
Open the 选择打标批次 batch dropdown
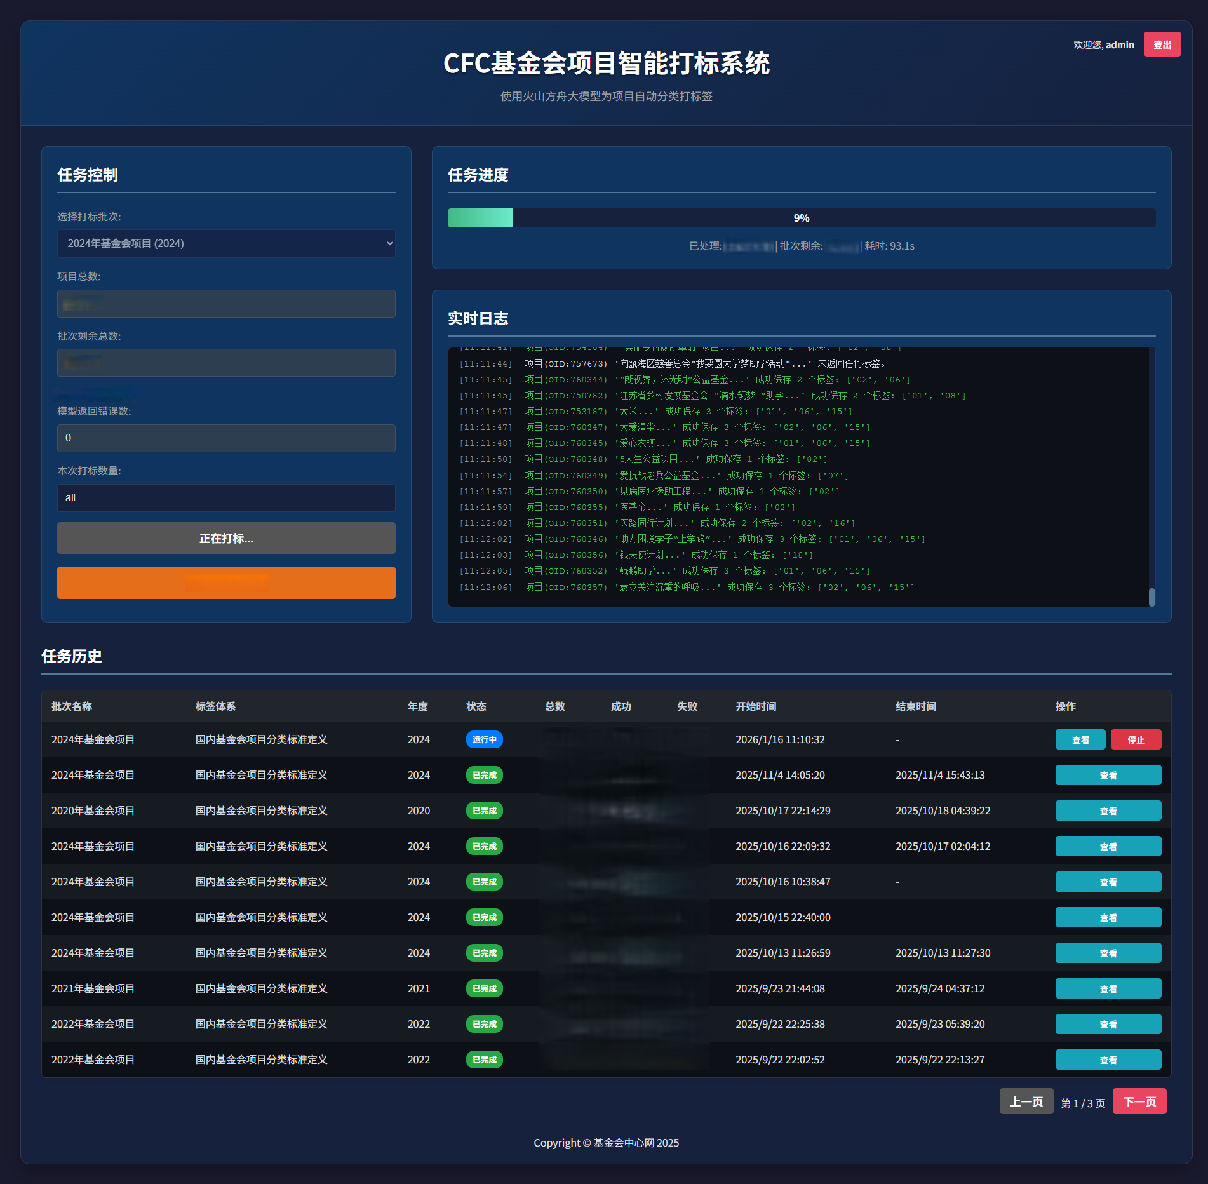[226, 244]
